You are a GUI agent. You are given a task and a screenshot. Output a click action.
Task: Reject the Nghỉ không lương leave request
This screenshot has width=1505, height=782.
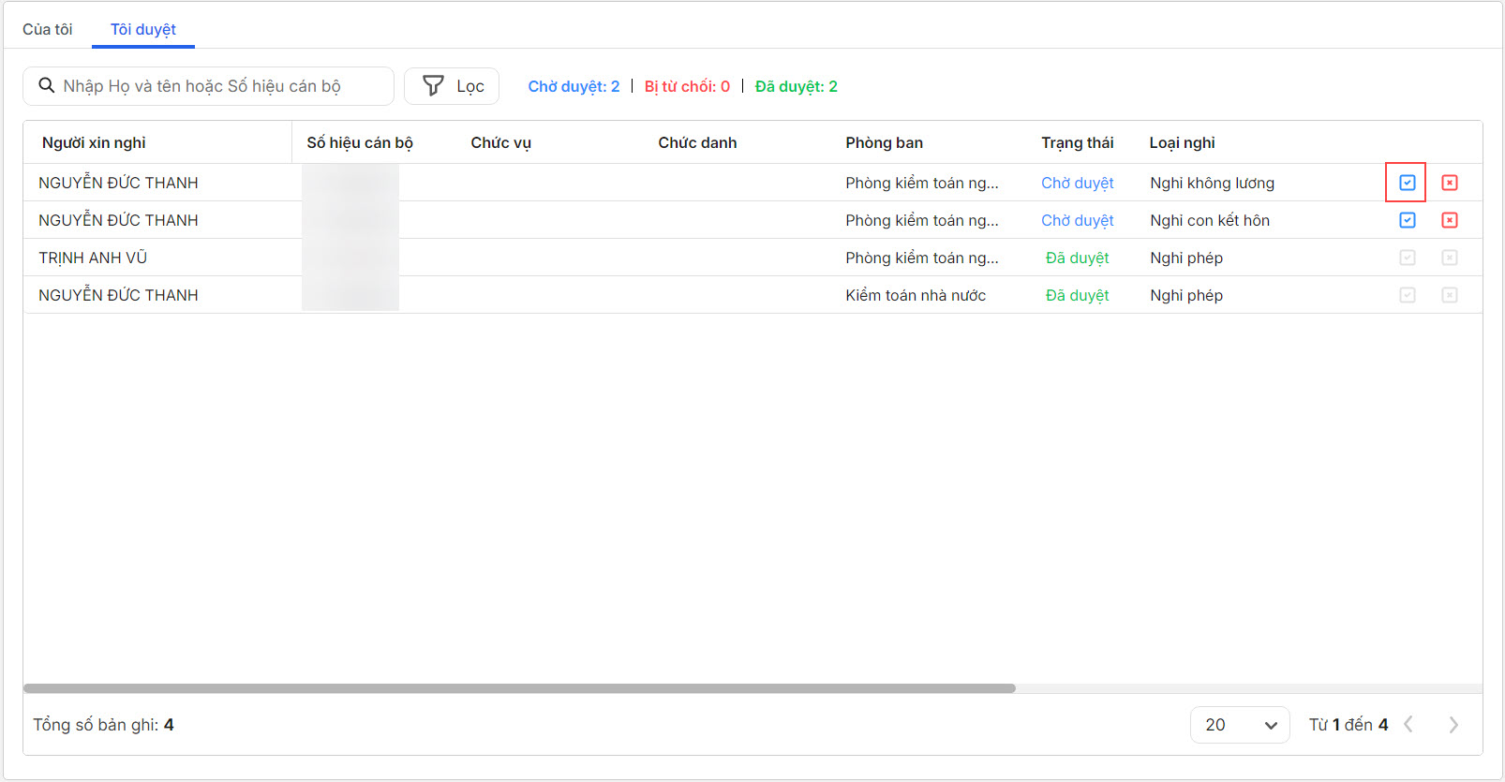[x=1449, y=183]
